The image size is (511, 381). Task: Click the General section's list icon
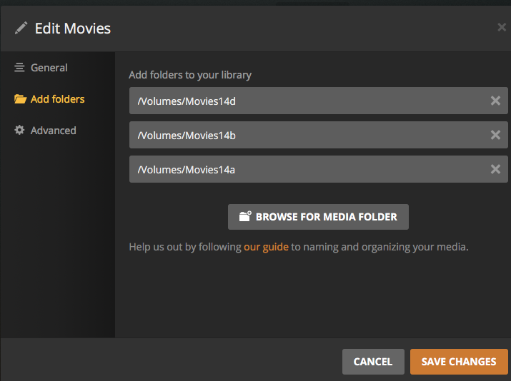tap(19, 68)
